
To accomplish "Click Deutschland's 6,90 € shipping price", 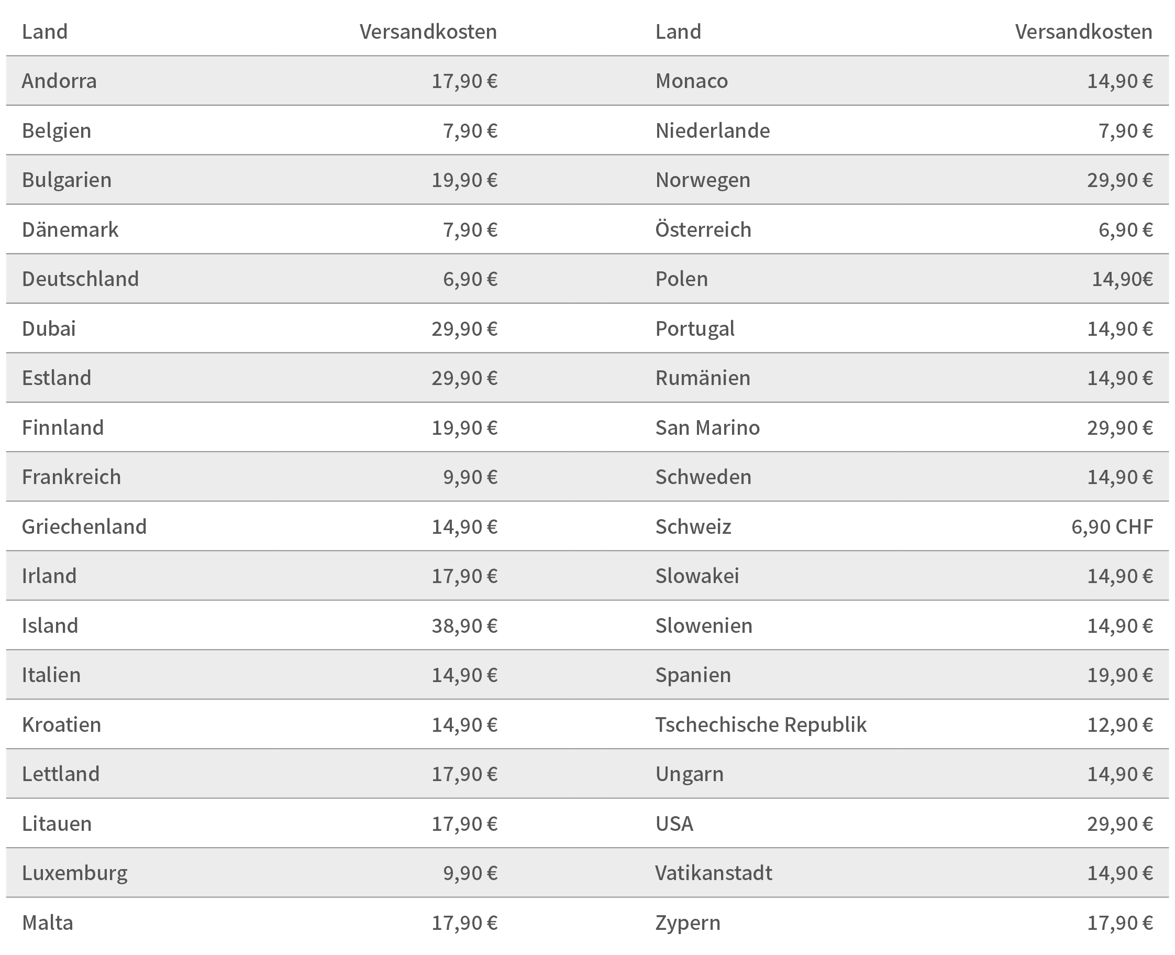I will (x=470, y=279).
